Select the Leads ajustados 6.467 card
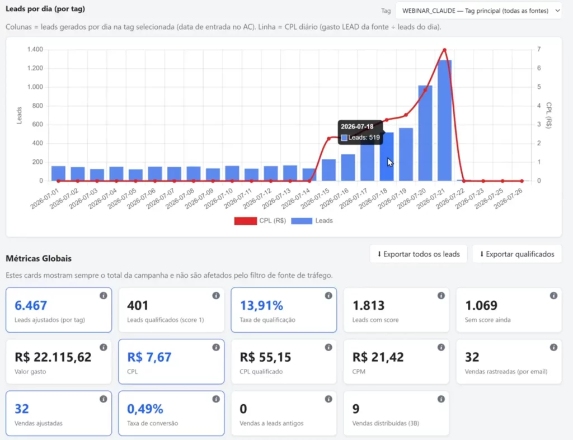The image size is (573, 440). [x=59, y=310]
